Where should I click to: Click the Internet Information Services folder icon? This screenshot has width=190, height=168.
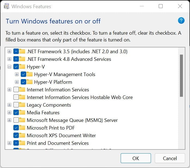[22, 90]
